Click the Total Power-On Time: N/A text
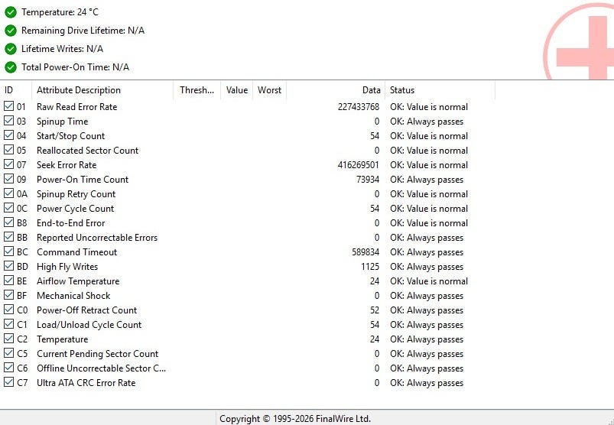The width and height of the screenshot is (614, 425). [75, 67]
